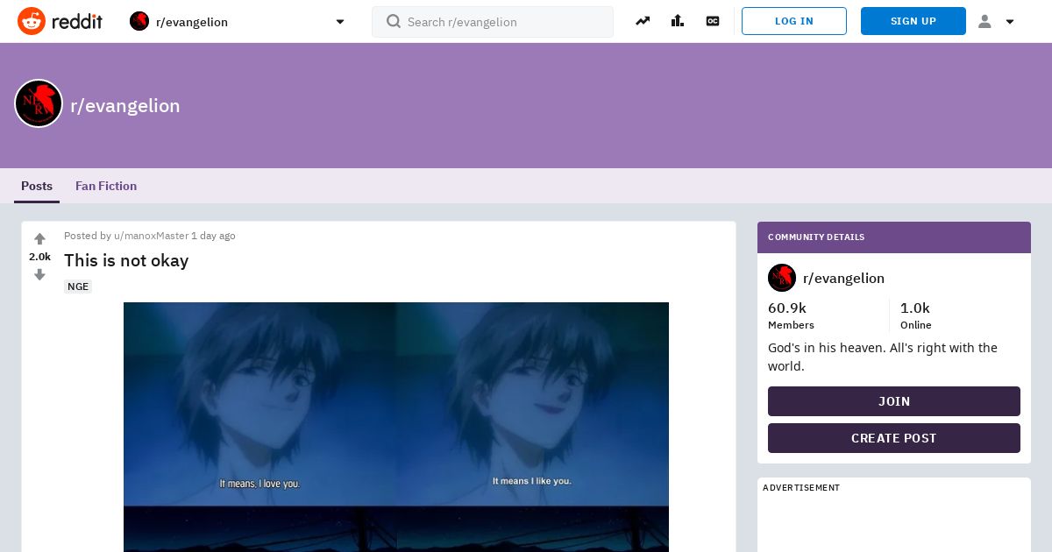Click the r/evangelion banner title

(125, 106)
